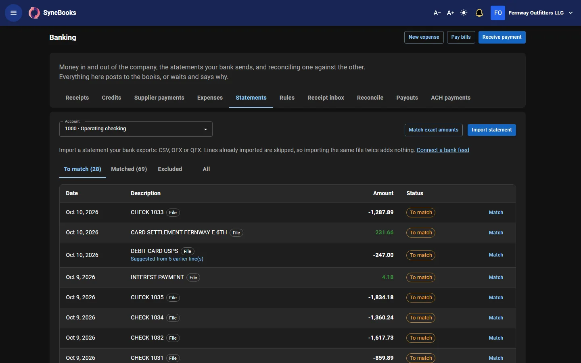Click New expense button
This screenshot has width=581, height=363.
(x=424, y=37)
